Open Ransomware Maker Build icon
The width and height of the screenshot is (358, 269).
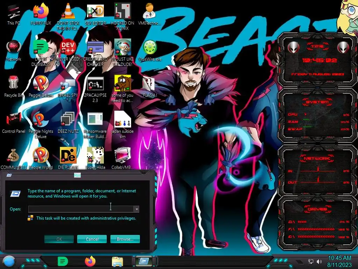[x=95, y=125]
